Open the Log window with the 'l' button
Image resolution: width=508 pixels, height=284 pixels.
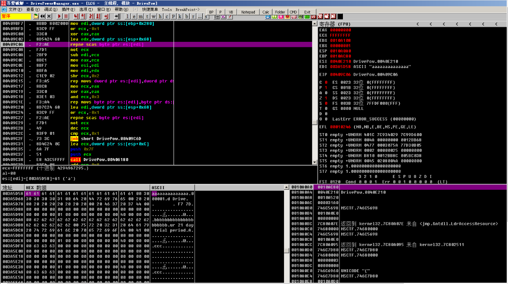(127, 17)
